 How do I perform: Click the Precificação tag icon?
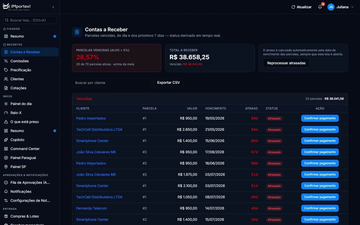pos(6,70)
